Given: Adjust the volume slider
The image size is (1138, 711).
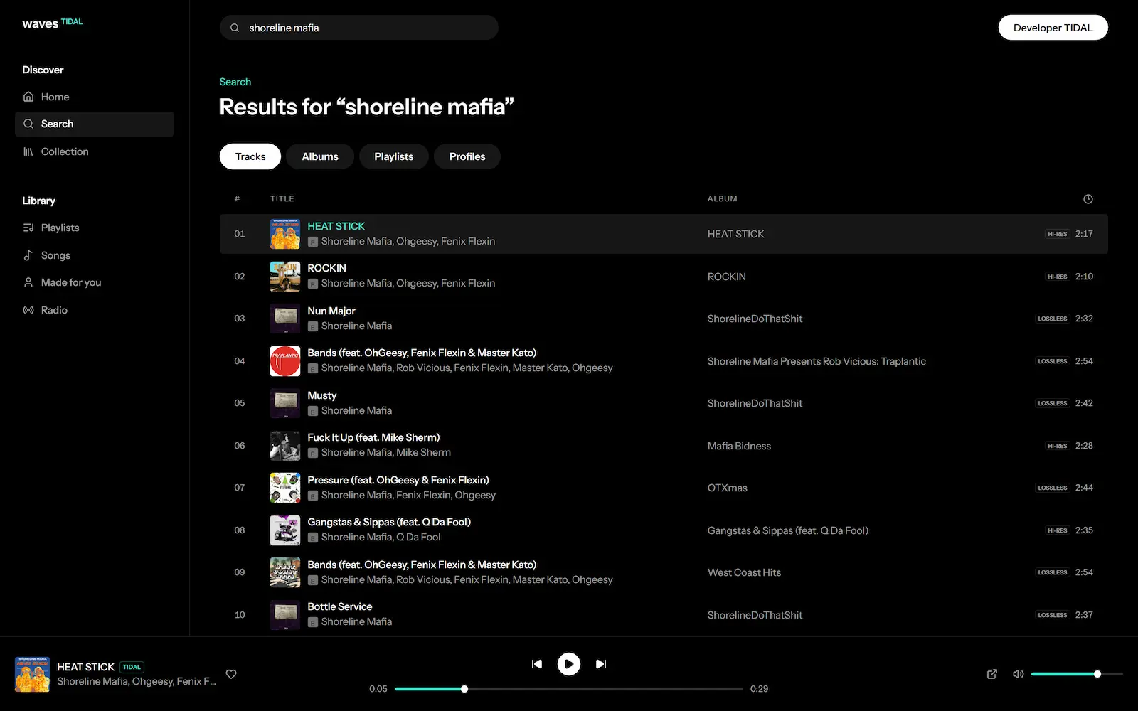Looking at the screenshot, I should coord(1077,674).
